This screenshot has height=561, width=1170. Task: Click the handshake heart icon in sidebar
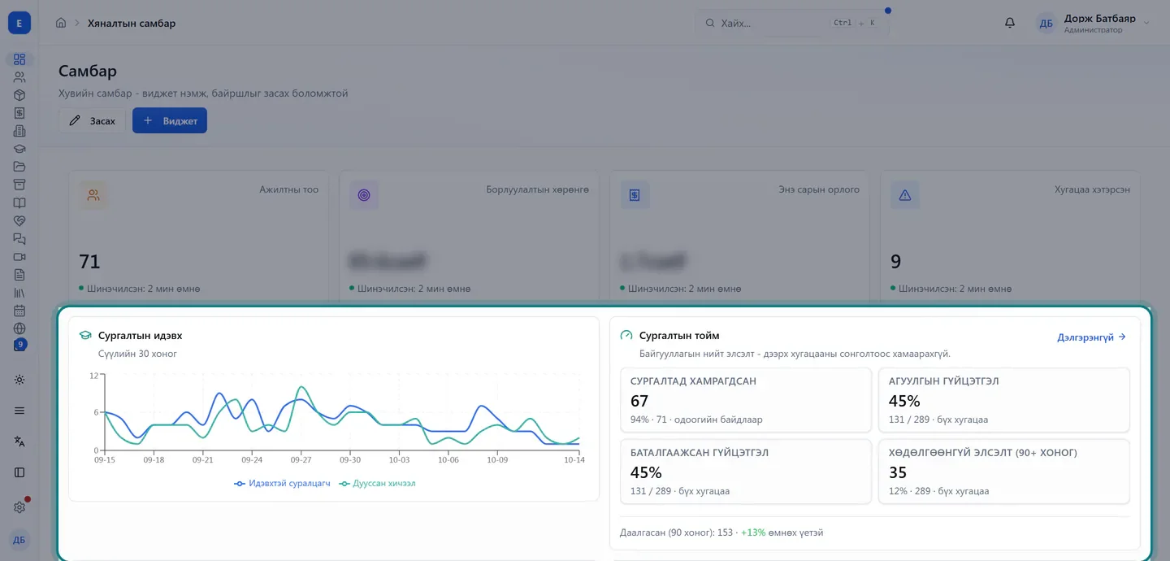click(19, 220)
